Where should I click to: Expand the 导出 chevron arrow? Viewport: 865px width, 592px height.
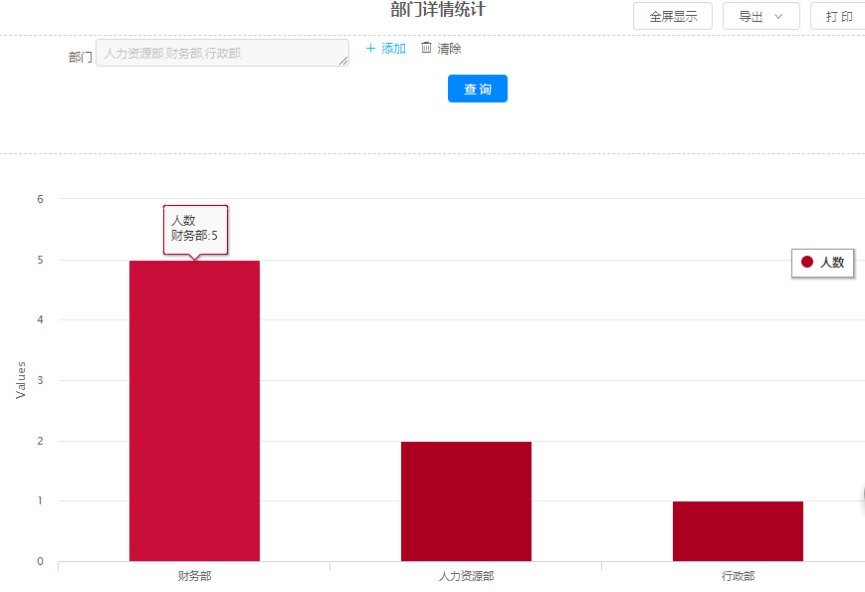coord(778,16)
